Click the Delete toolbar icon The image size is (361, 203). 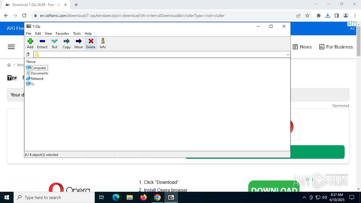(x=91, y=43)
